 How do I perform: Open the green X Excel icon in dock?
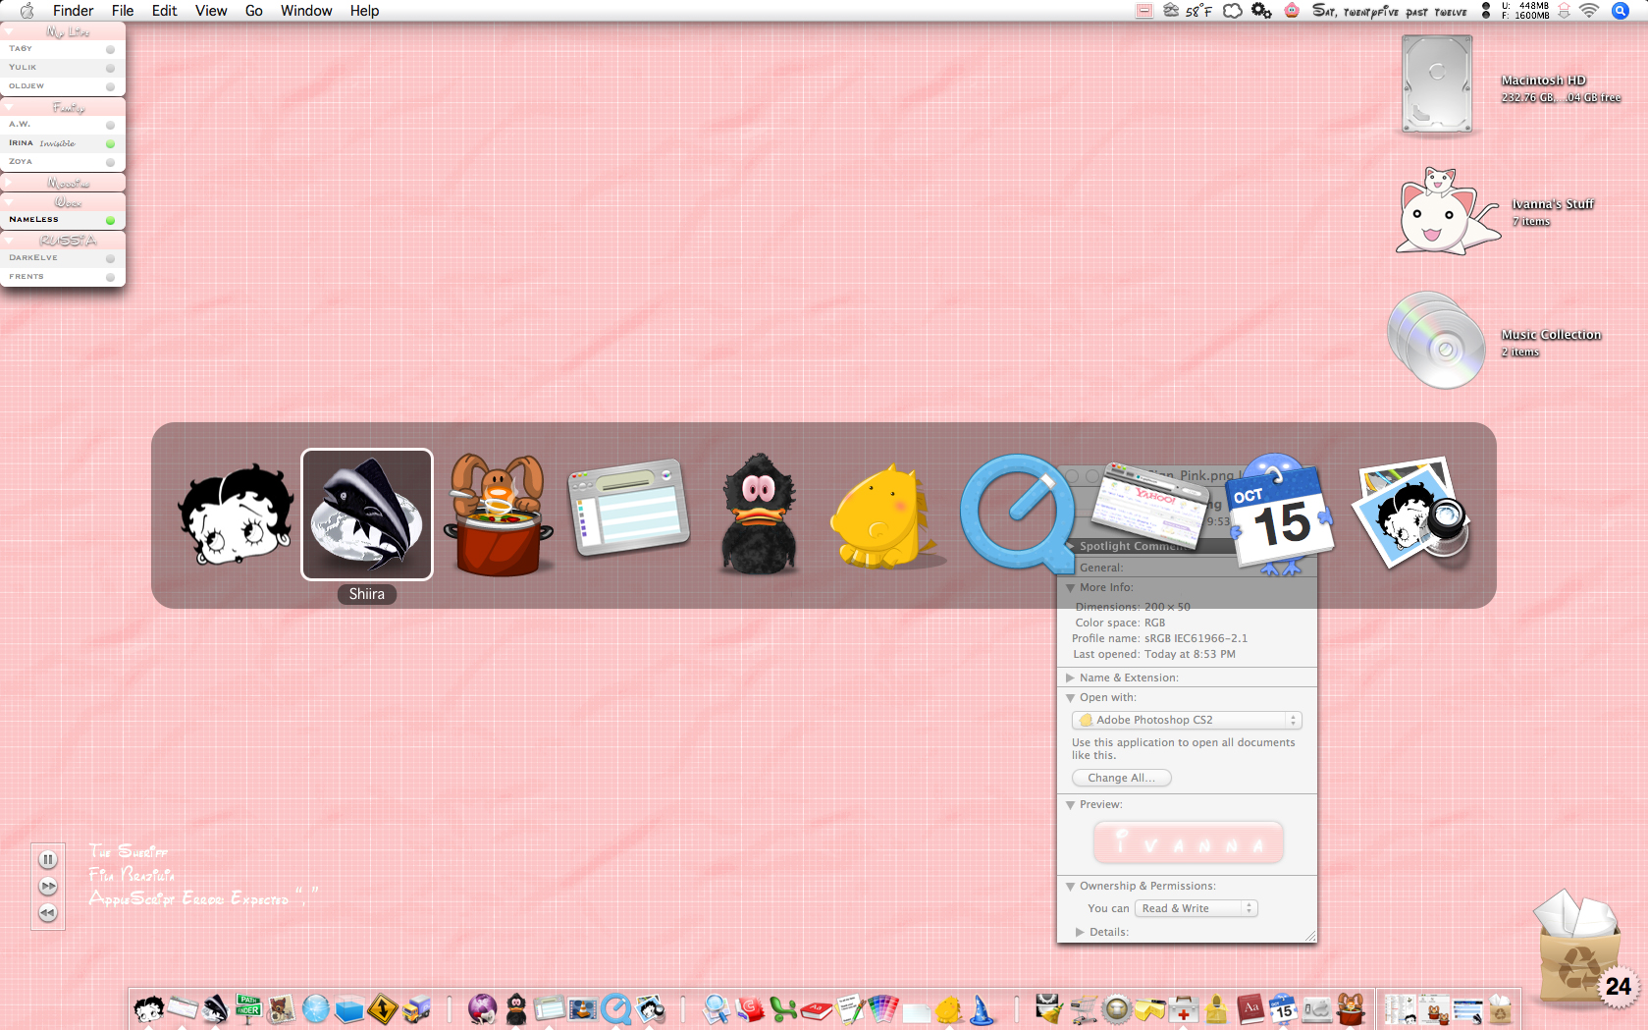tap(782, 1008)
